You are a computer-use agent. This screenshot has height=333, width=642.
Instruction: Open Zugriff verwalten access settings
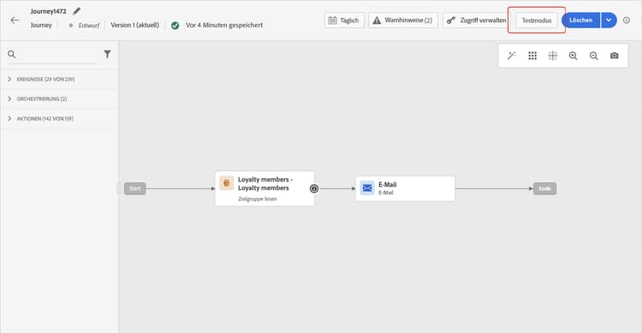tap(477, 20)
